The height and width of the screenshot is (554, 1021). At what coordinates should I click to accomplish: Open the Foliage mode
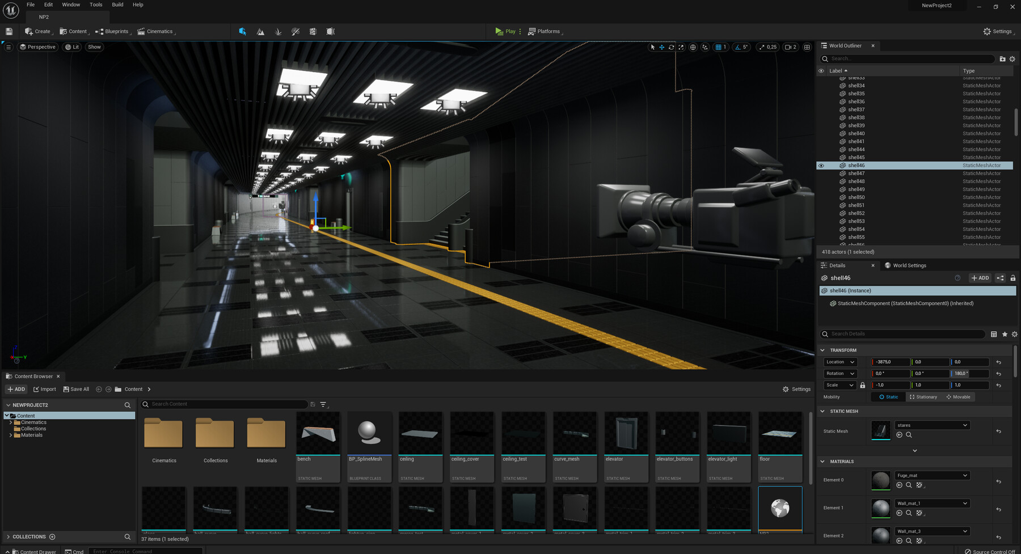278,32
